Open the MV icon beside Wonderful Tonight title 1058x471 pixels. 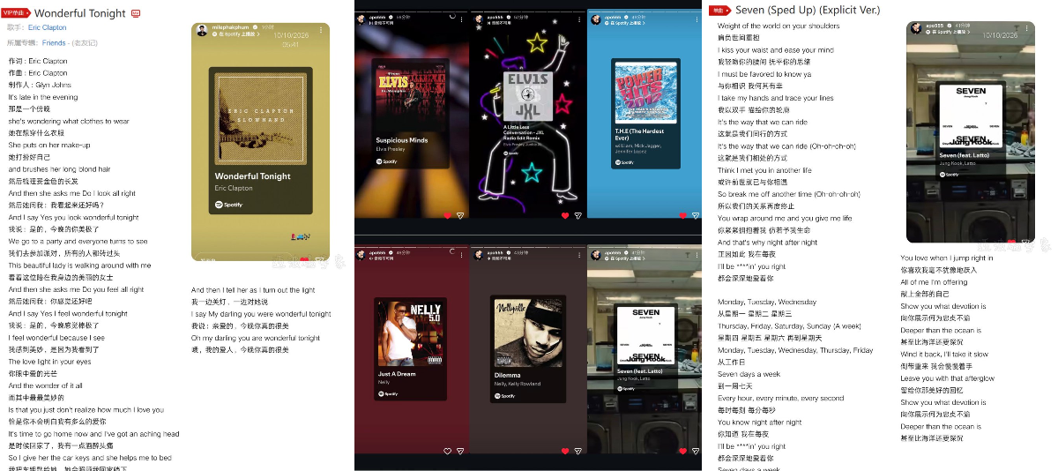click(135, 13)
